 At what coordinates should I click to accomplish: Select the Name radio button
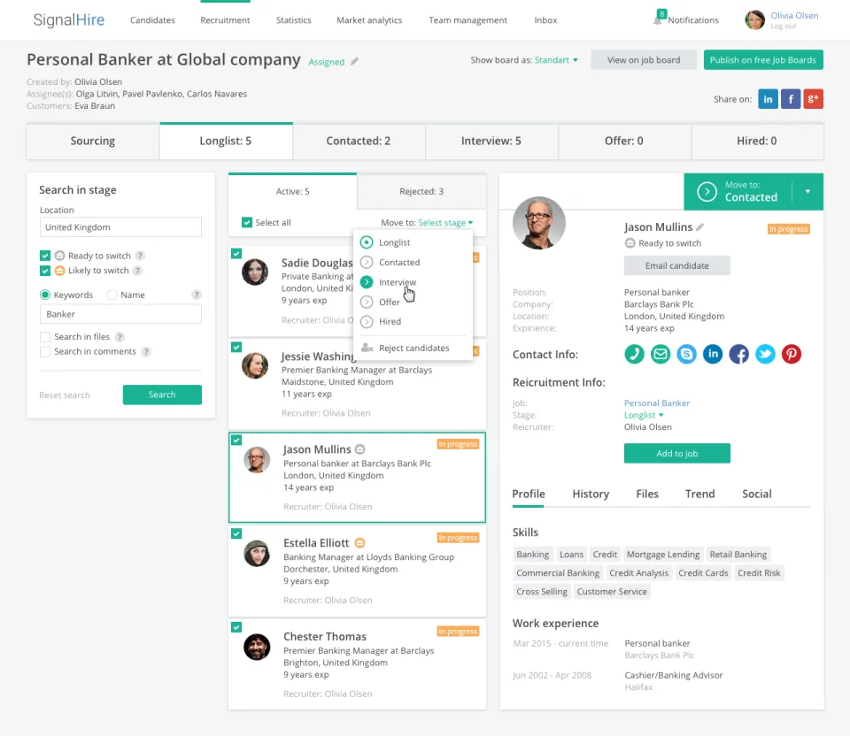tap(112, 295)
